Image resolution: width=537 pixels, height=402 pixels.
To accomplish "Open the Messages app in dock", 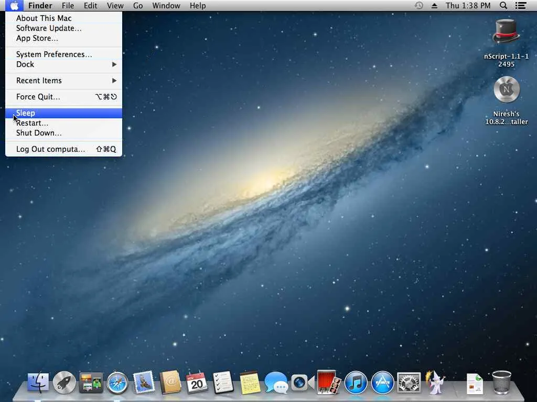I will tap(276, 383).
